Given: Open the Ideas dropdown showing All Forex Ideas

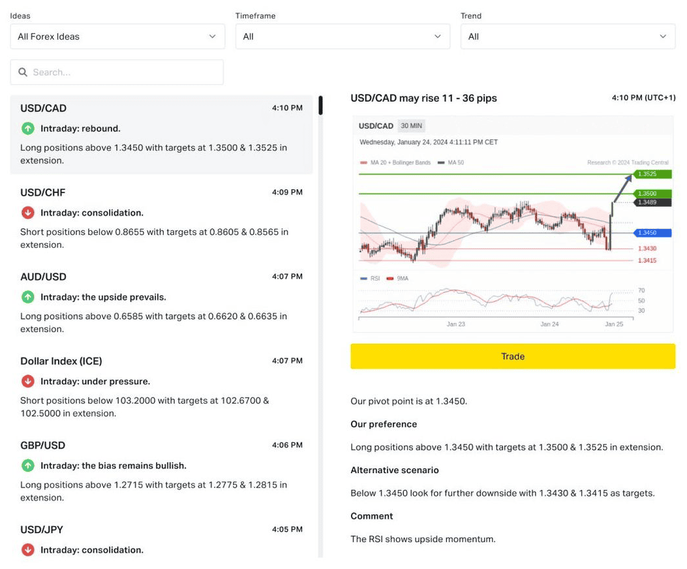Looking at the screenshot, I should pyautogui.click(x=117, y=37).
